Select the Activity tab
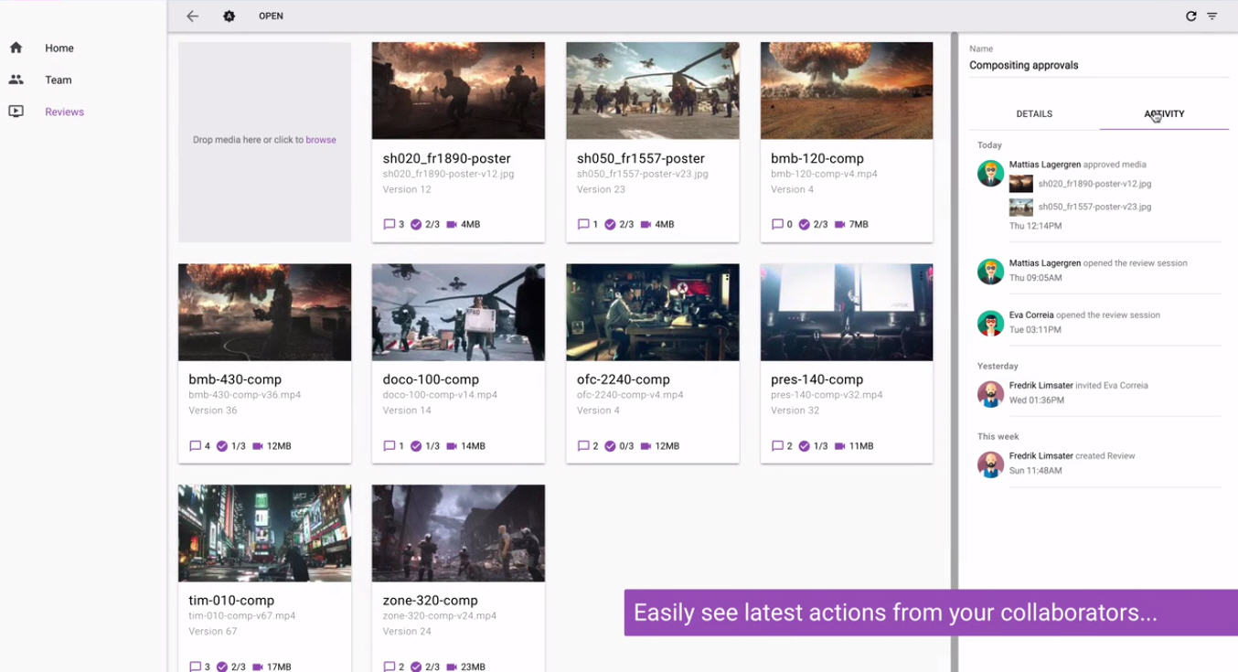Image resolution: width=1238 pixels, height=672 pixels. [x=1164, y=114]
